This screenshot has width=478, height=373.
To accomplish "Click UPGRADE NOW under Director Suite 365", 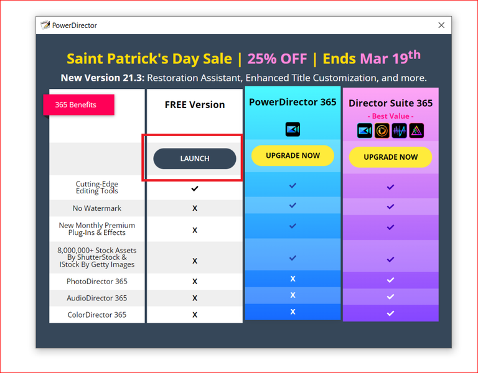I will click(390, 157).
